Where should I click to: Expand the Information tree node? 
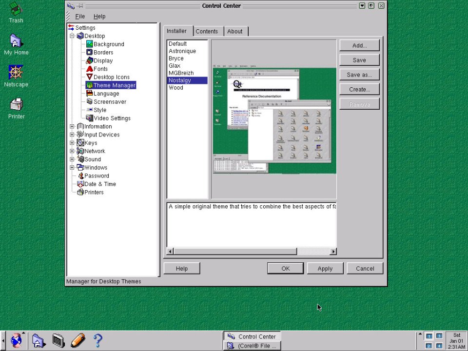click(72, 127)
